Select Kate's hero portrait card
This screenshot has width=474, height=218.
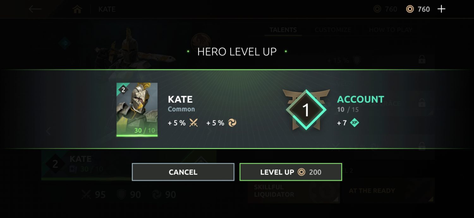137,110
